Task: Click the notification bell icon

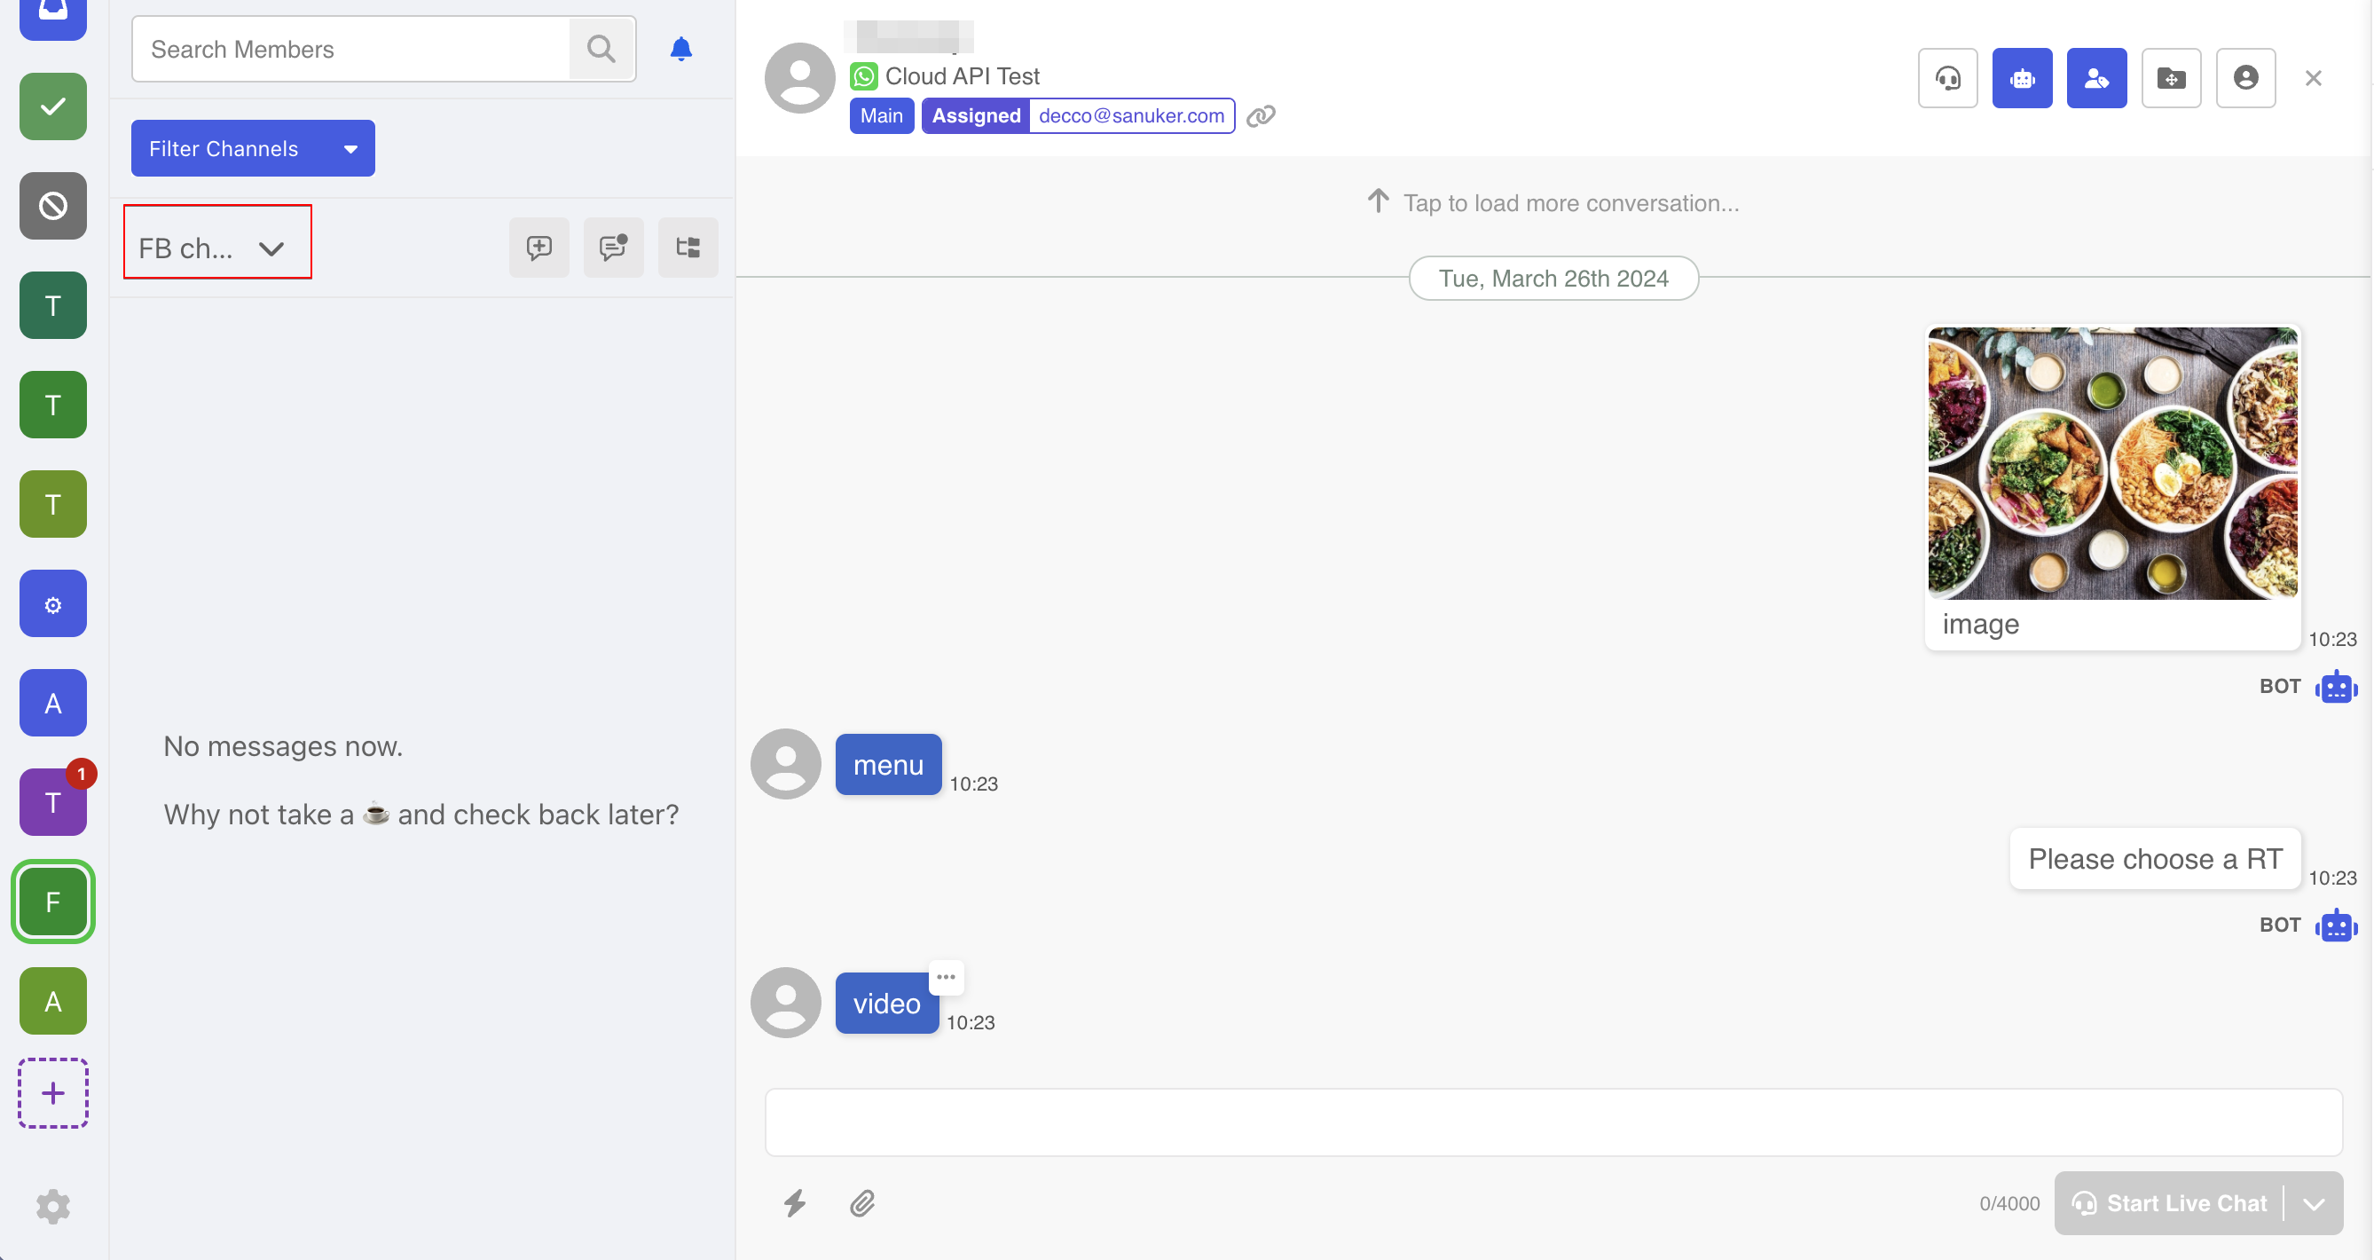Action: [680, 49]
